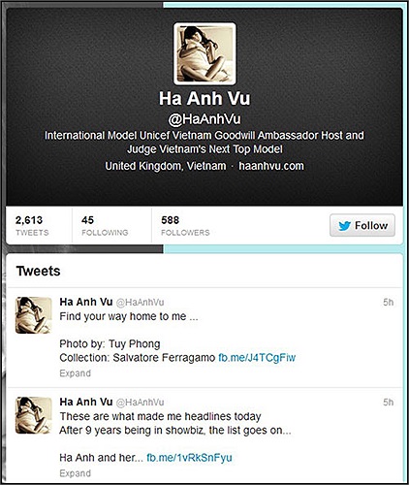
Task: Expand the second tweet about headlines
Action: pyautogui.click(x=76, y=473)
